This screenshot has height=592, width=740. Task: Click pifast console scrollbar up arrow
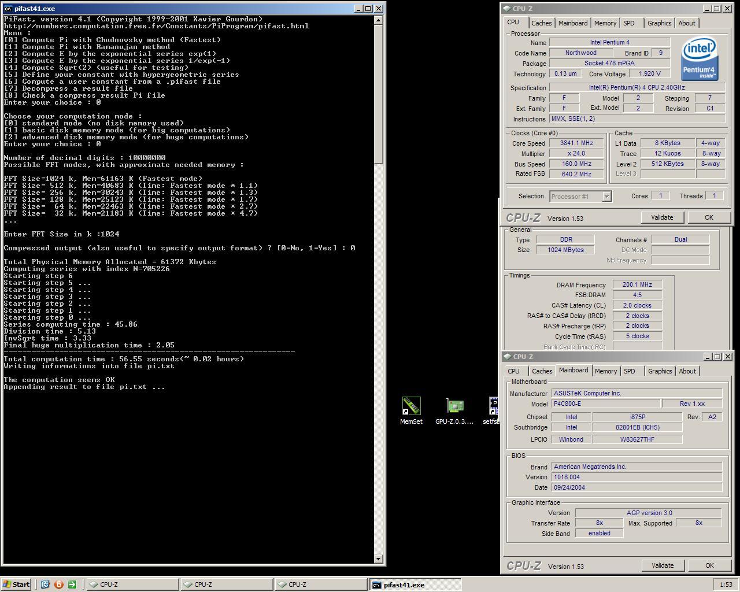[x=379, y=20]
